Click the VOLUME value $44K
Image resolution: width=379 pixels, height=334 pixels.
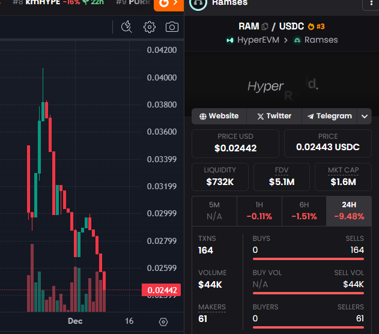[x=210, y=285]
